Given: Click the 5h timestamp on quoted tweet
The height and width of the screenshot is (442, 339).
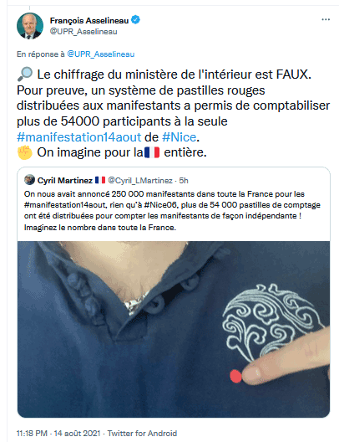Looking at the screenshot, I should pos(184,181).
